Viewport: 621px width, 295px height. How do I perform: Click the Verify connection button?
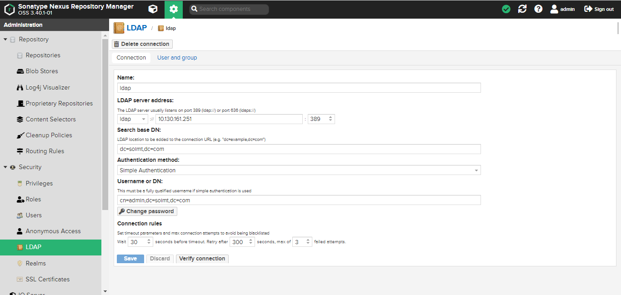coord(202,259)
